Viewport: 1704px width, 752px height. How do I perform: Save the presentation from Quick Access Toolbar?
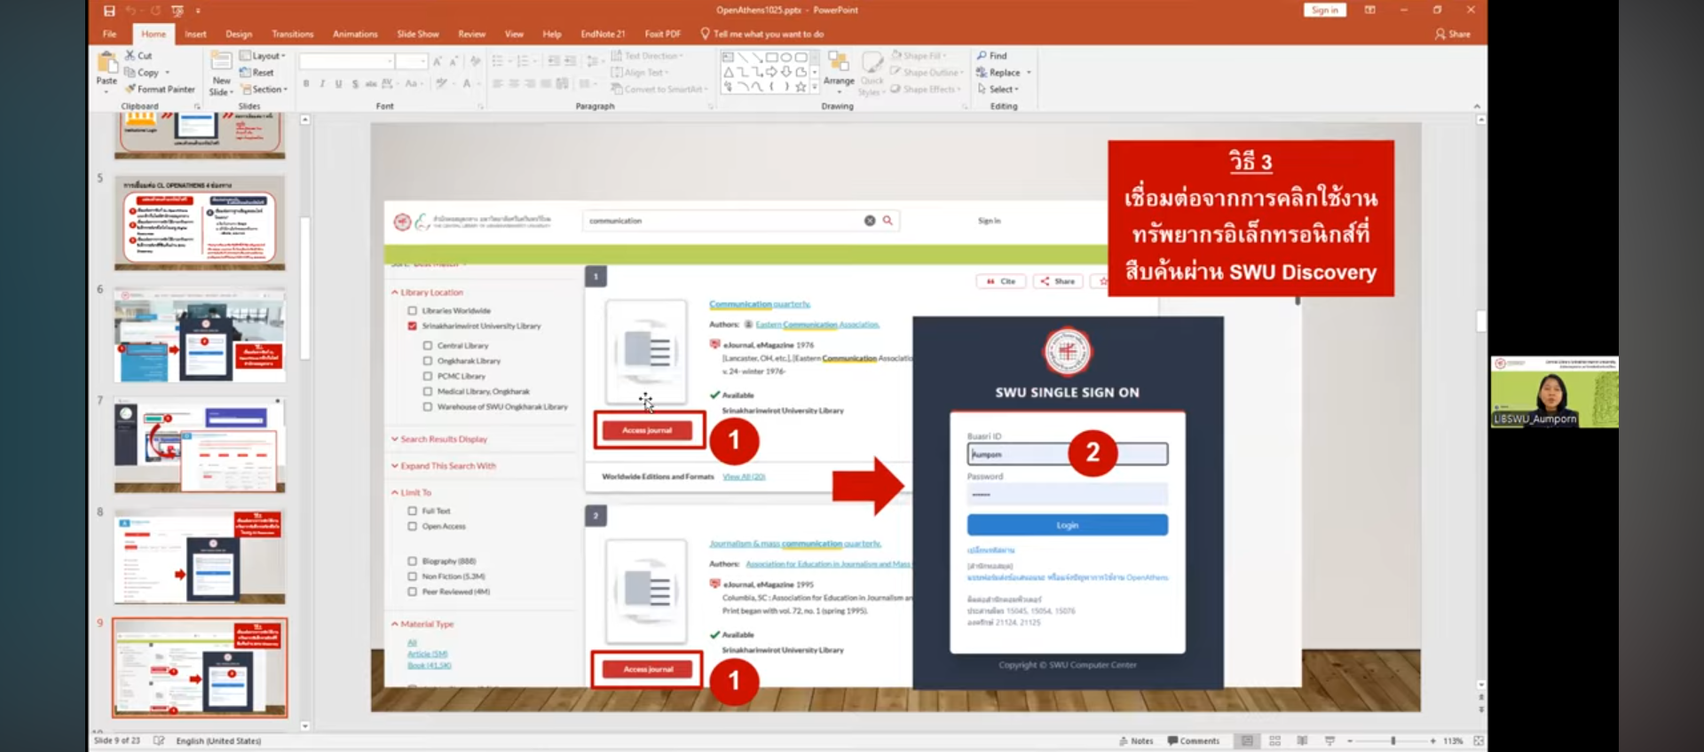coord(109,11)
